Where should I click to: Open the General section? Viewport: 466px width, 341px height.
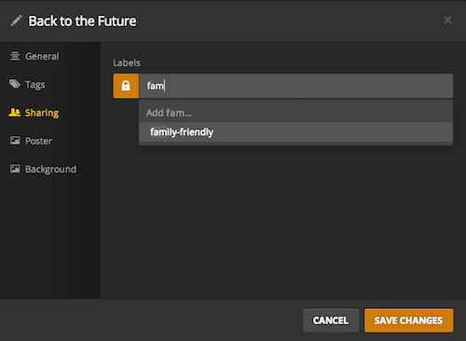[x=34, y=56]
